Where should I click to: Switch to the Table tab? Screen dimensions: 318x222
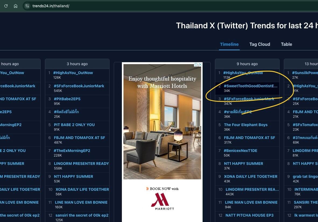pyautogui.click(x=286, y=44)
